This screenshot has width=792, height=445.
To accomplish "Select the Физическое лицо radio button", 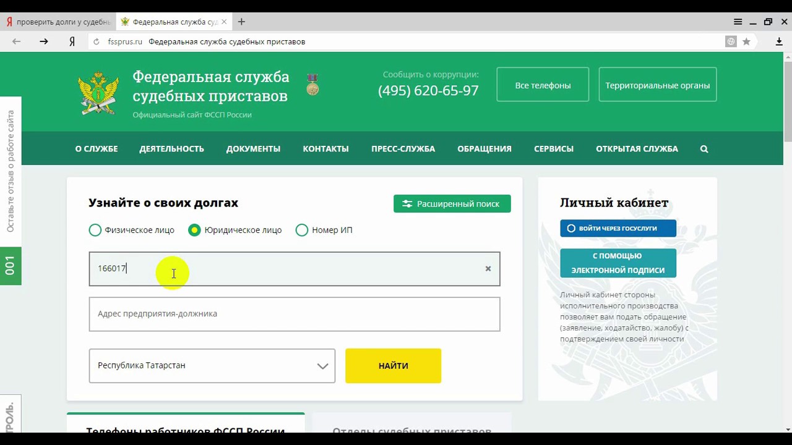I will pyautogui.click(x=95, y=230).
